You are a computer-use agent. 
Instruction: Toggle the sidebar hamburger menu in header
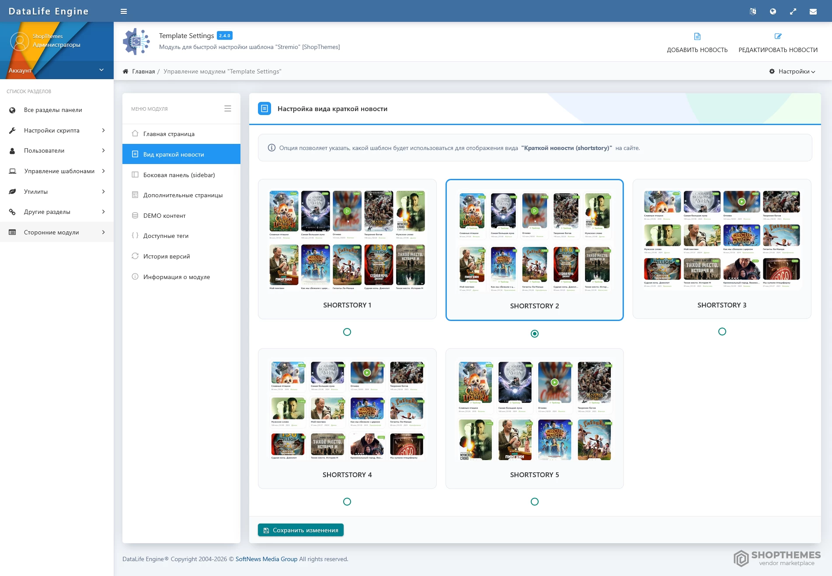124,11
